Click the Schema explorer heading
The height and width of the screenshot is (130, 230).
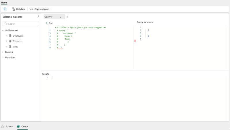[12, 17]
